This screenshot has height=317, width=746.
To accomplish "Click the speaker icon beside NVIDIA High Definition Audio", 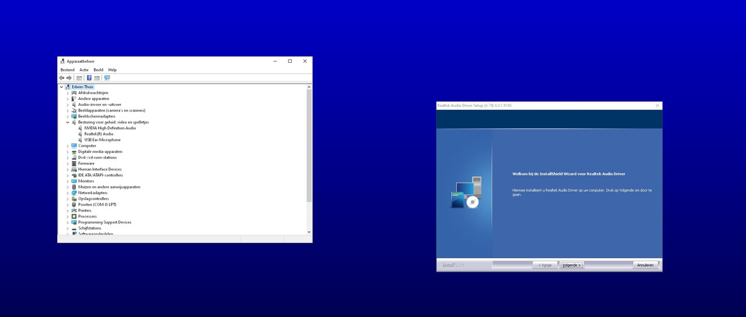I will pyautogui.click(x=80, y=128).
